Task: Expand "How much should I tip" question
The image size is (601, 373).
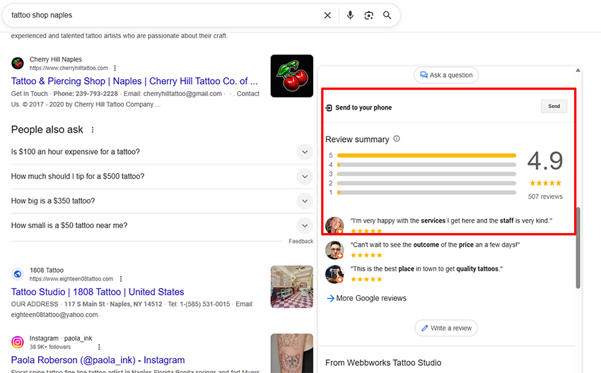Action: coord(304,177)
